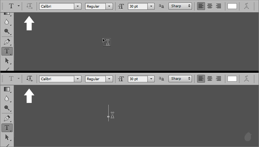Select the Pen tool in upper toolbox
The height and width of the screenshot is (147, 259).
point(7,42)
